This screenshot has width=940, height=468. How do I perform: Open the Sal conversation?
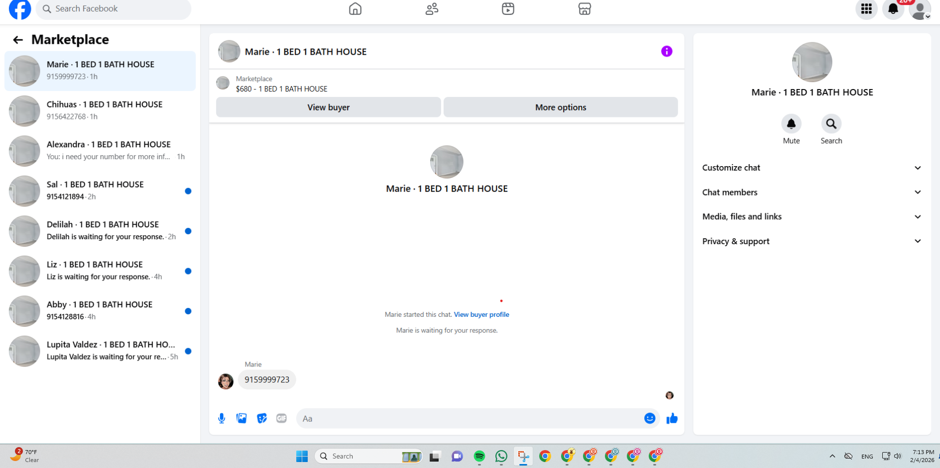click(x=100, y=190)
